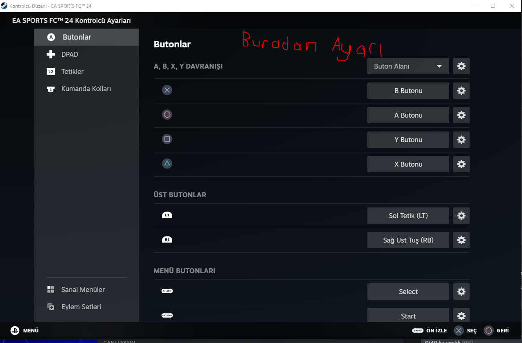Click the X Butonu binding button
The width and height of the screenshot is (522, 343).
(408, 164)
